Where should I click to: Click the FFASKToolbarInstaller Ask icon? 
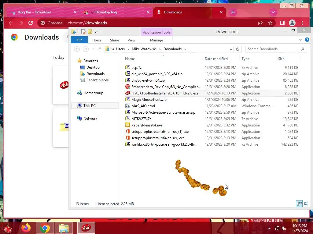click(x=128, y=93)
